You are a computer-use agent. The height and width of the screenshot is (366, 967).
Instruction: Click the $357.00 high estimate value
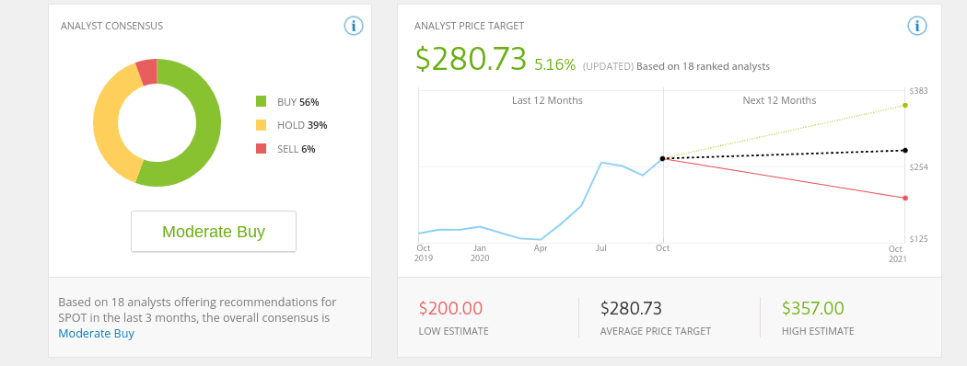(813, 308)
